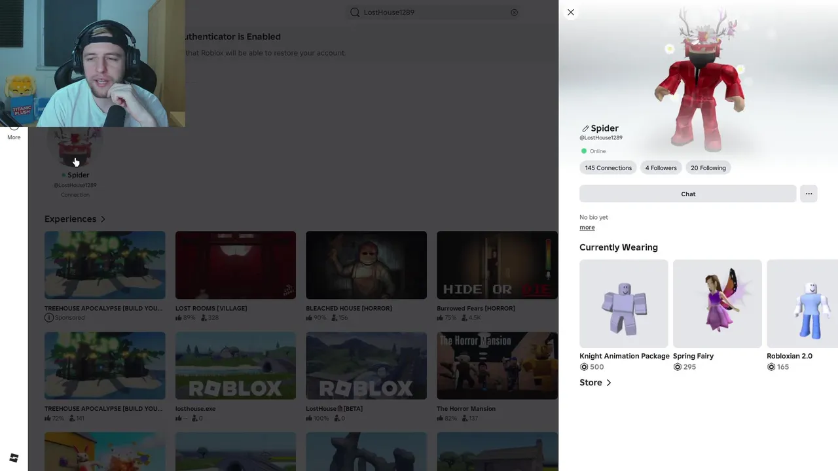Click the Robux icon beside price 165
The width and height of the screenshot is (838, 471).
(771, 367)
